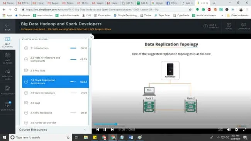Open the Photo editor bookmark

coord(102,15)
